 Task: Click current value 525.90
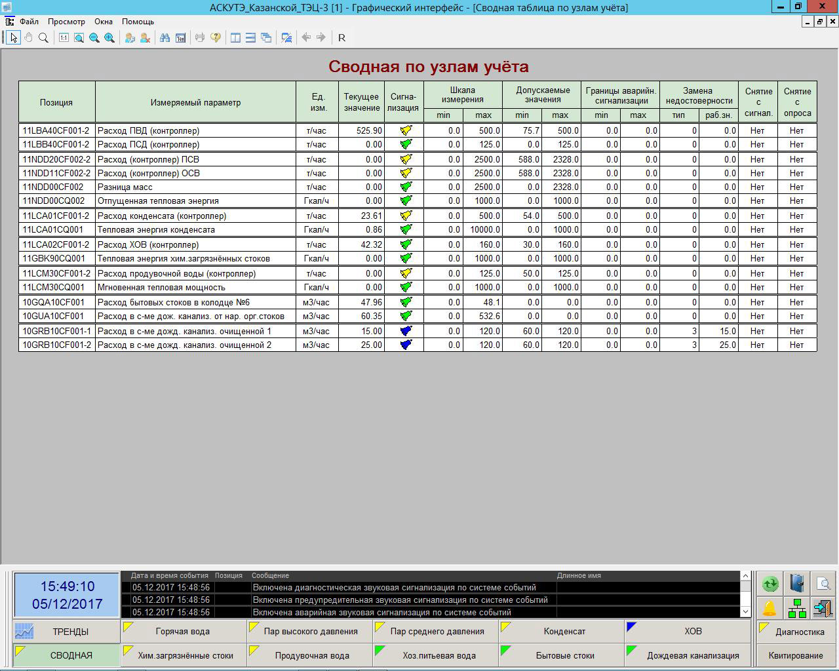[x=361, y=130]
